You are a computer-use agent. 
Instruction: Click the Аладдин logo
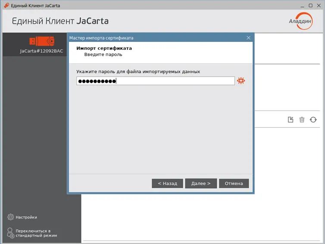(x=300, y=21)
